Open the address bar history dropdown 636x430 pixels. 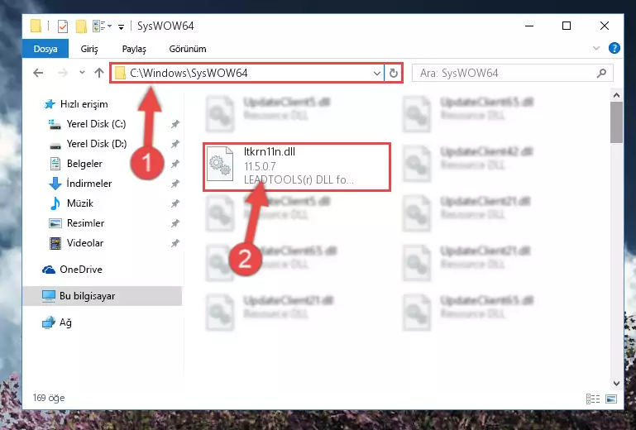(377, 74)
